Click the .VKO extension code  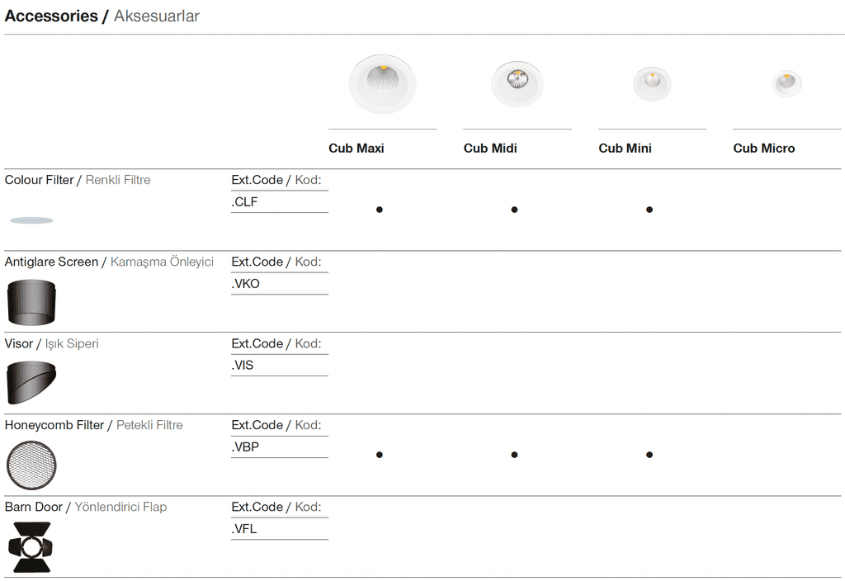[x=245, y=284]
